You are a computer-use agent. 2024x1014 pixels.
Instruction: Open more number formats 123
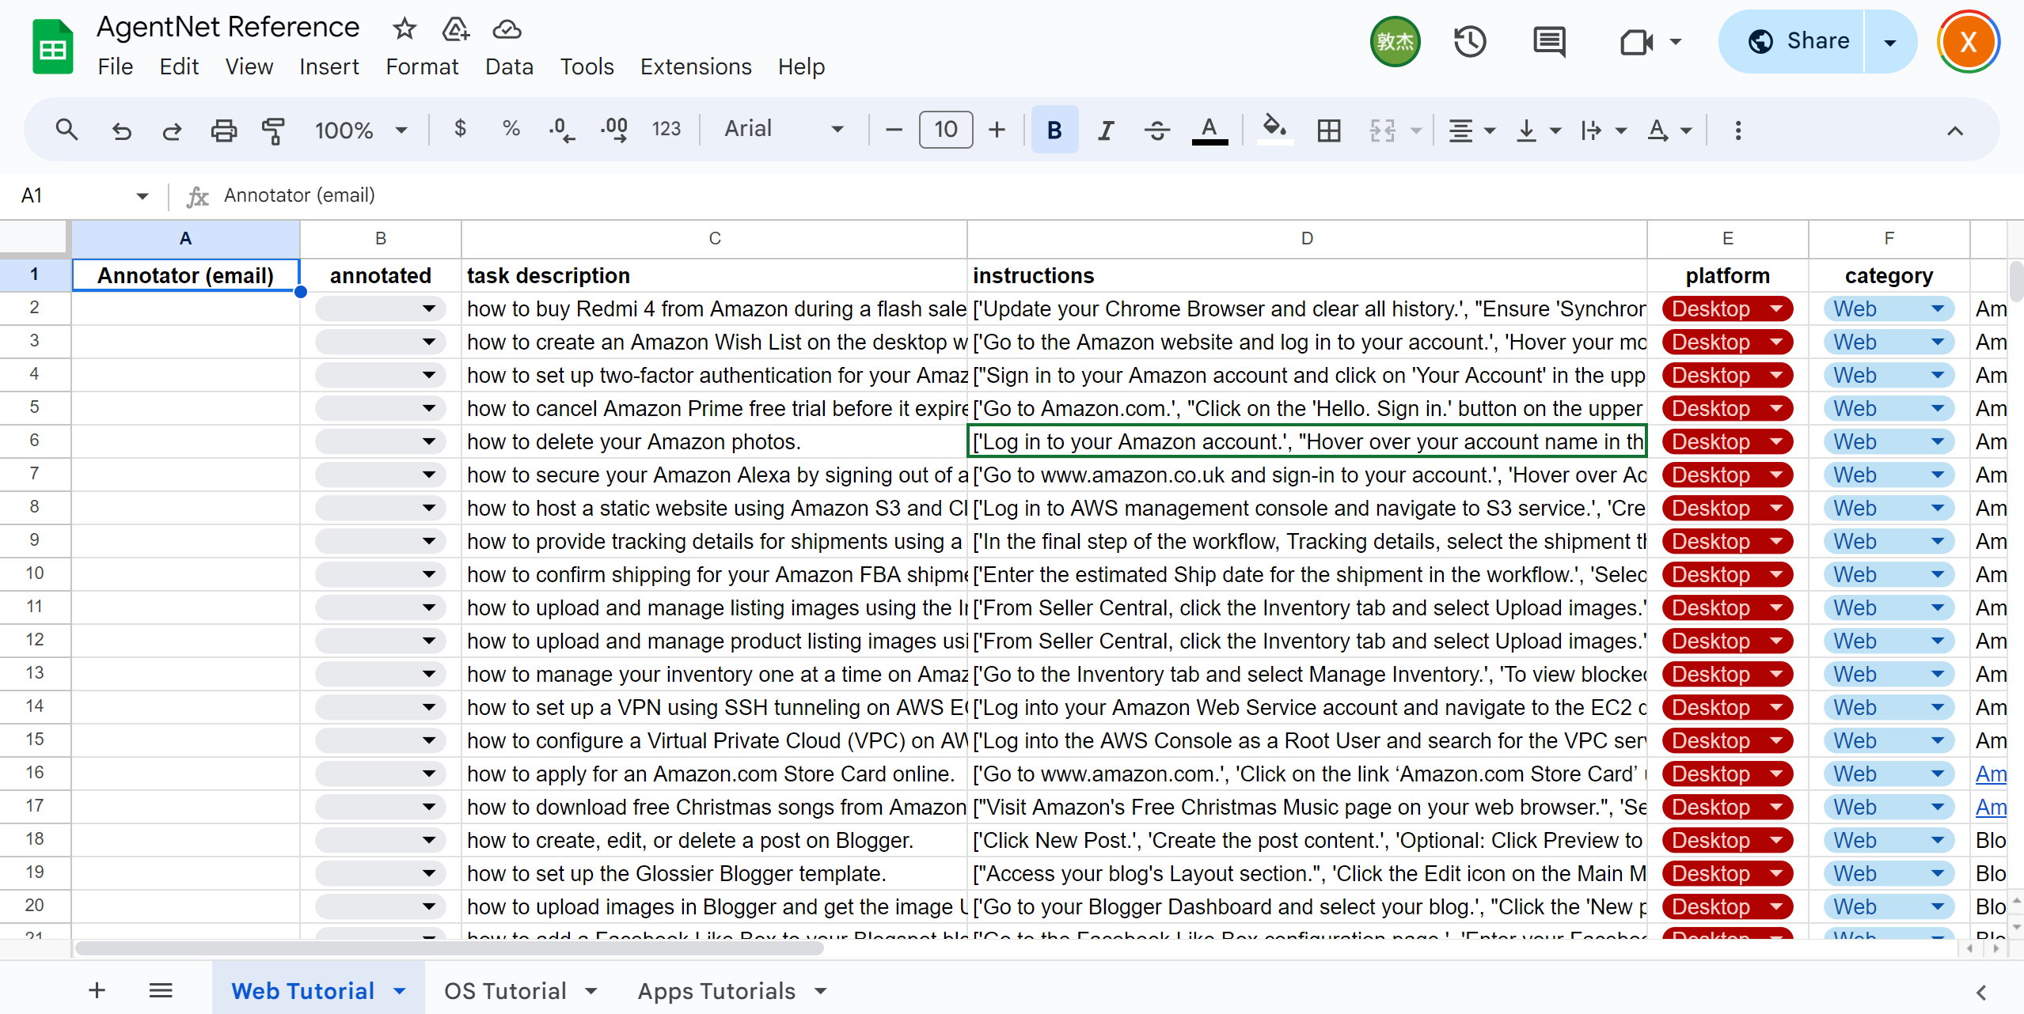coord(666,129)
